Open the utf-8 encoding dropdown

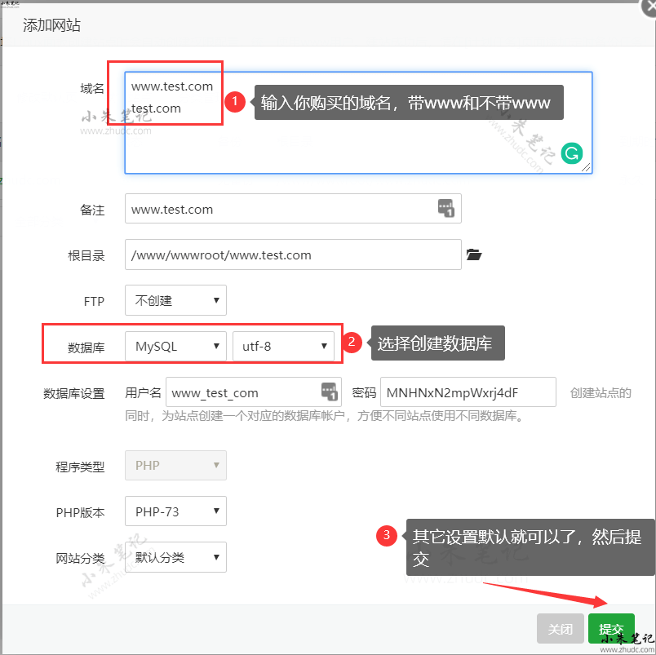coord(283,346)
